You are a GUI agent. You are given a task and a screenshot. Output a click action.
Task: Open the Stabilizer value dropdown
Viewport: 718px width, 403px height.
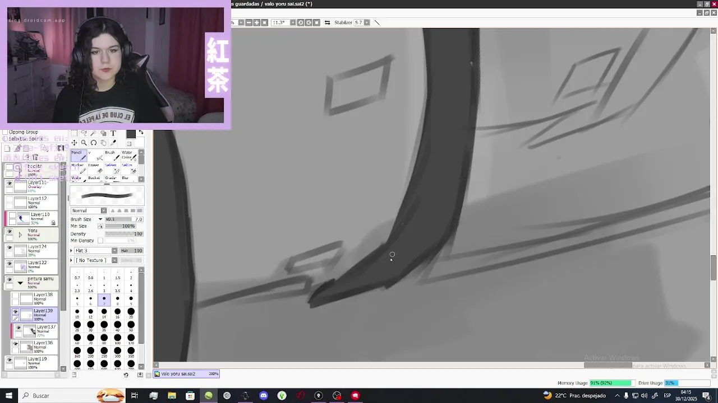coord(367,22)
